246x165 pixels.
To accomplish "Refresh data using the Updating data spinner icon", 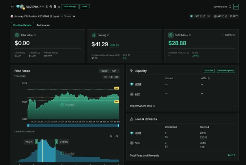I will pos(230,7).
